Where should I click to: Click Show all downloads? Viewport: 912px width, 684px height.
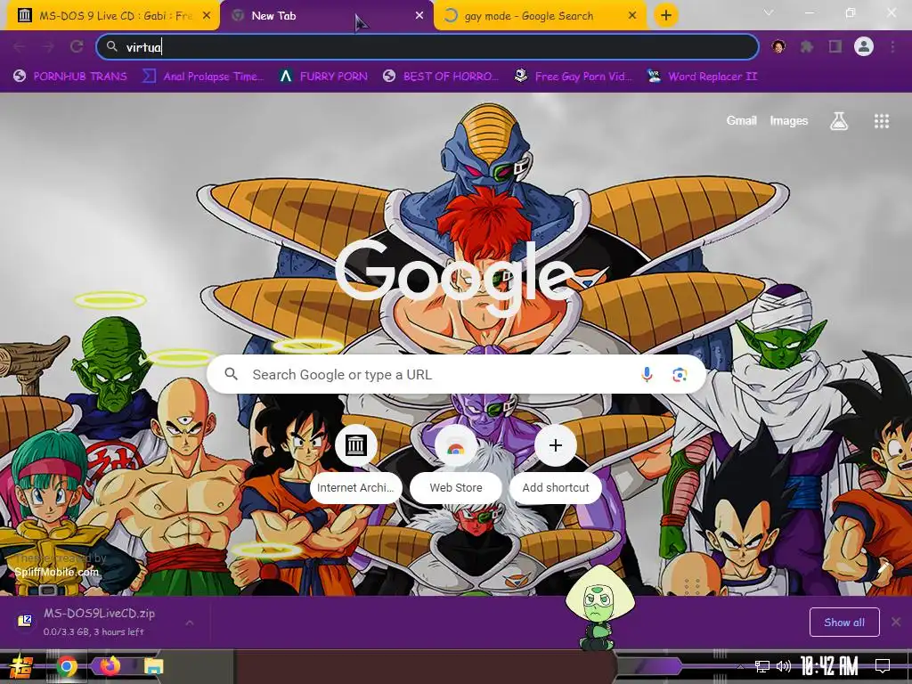click(x=844, y=623)
